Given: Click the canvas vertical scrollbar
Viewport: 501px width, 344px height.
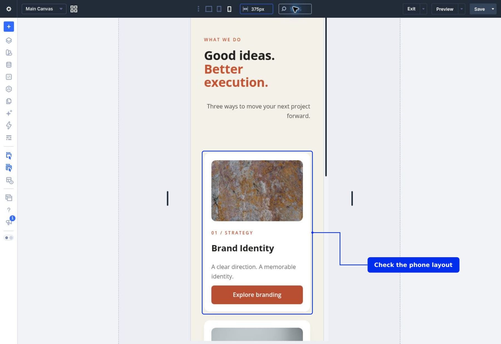Looking at the screenshot, I should point(326,97).
